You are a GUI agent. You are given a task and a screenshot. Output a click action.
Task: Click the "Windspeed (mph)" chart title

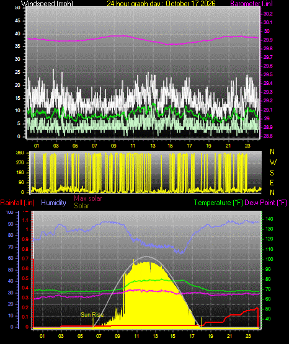pos(47,3)
